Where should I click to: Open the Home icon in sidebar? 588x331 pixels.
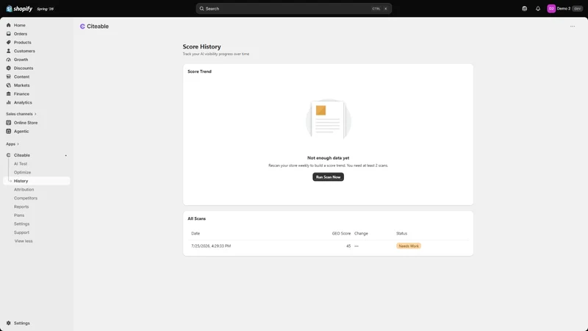[x=9, y=25]
